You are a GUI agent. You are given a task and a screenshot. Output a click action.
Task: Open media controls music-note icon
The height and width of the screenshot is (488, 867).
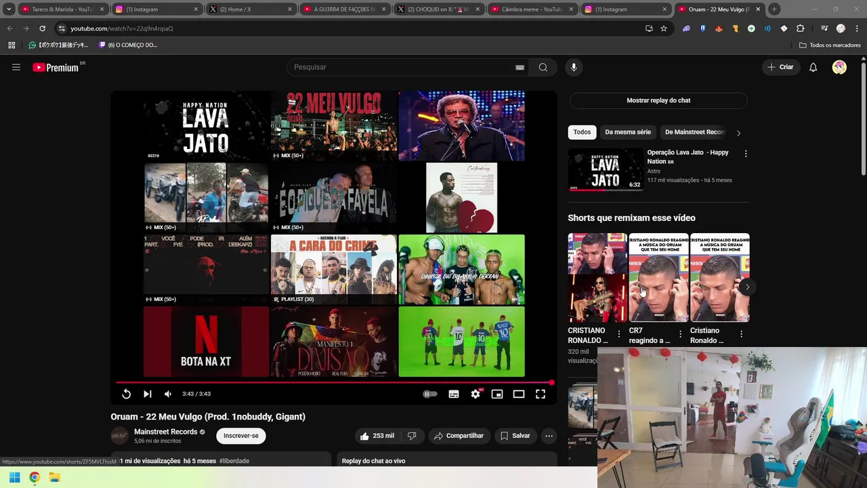tap(824, 28)
